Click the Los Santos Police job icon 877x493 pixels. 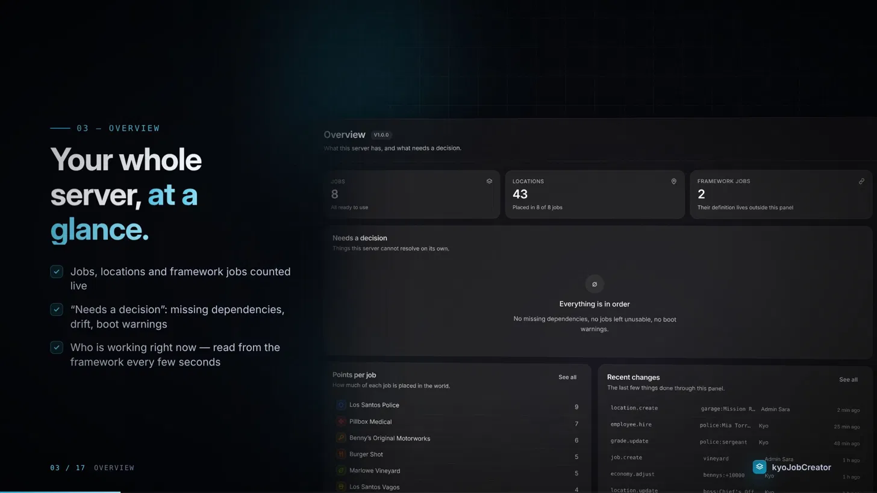[x=341, y=405]
